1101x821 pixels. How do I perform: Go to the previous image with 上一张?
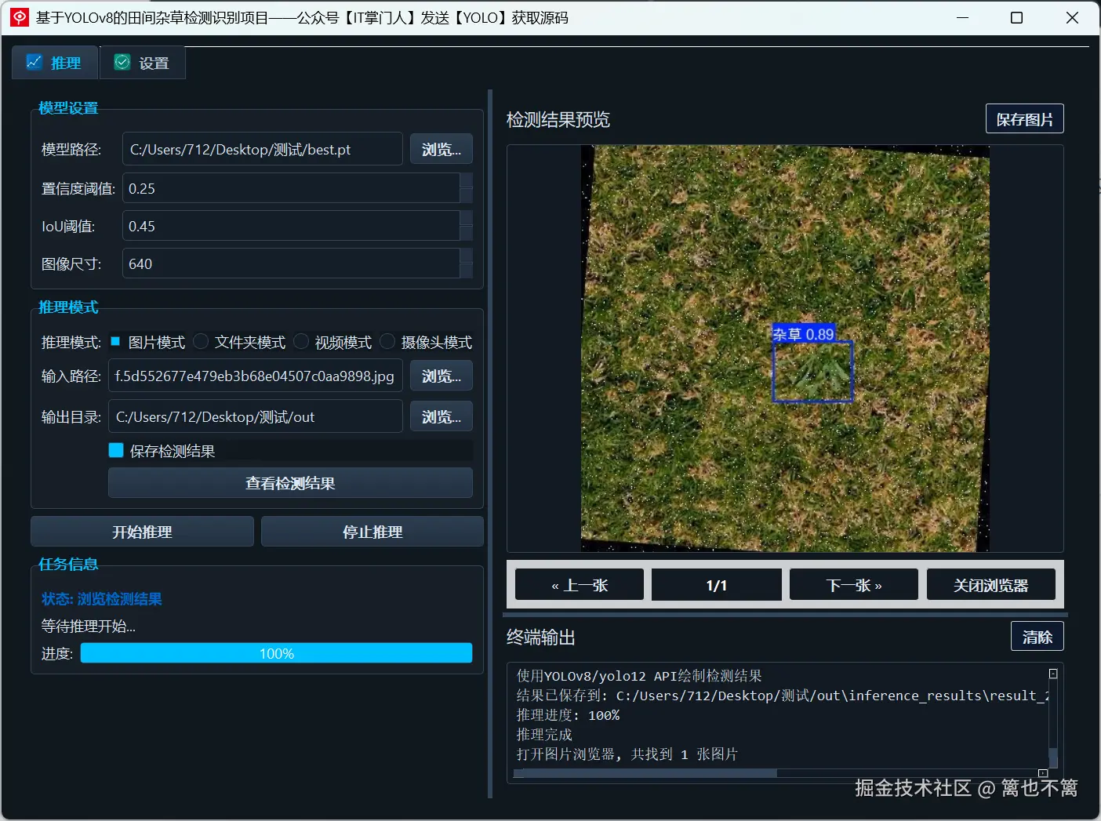pyautogui.click(x=580, y=585)
